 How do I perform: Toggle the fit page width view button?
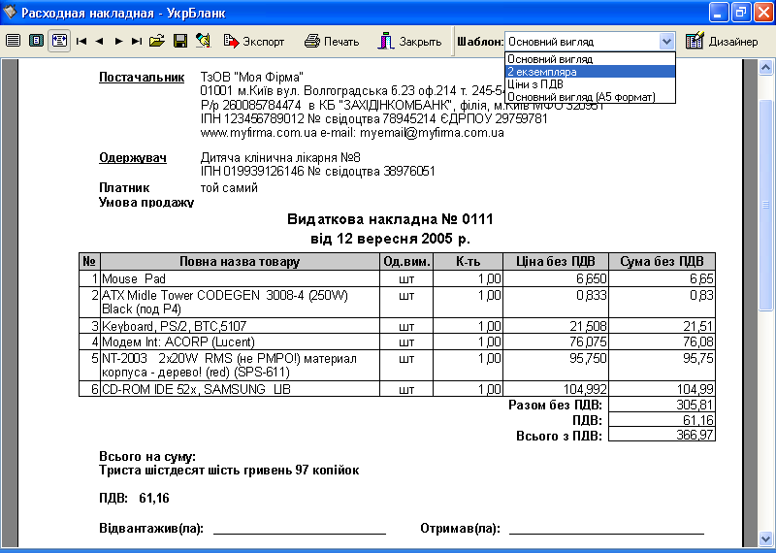[x=58, y=42]
